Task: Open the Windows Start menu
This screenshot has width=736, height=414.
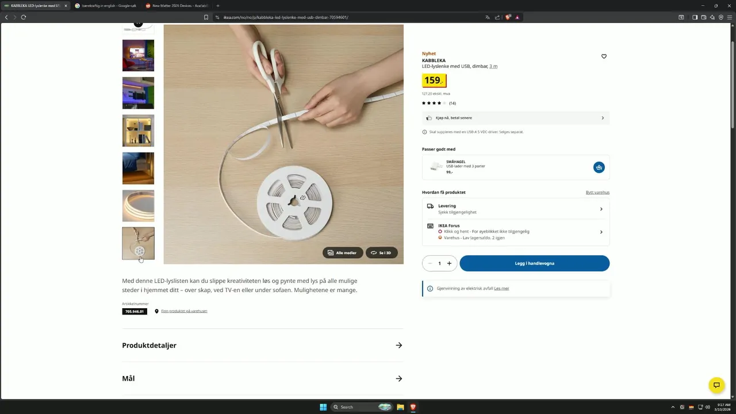Action: [x=323, y=407]
